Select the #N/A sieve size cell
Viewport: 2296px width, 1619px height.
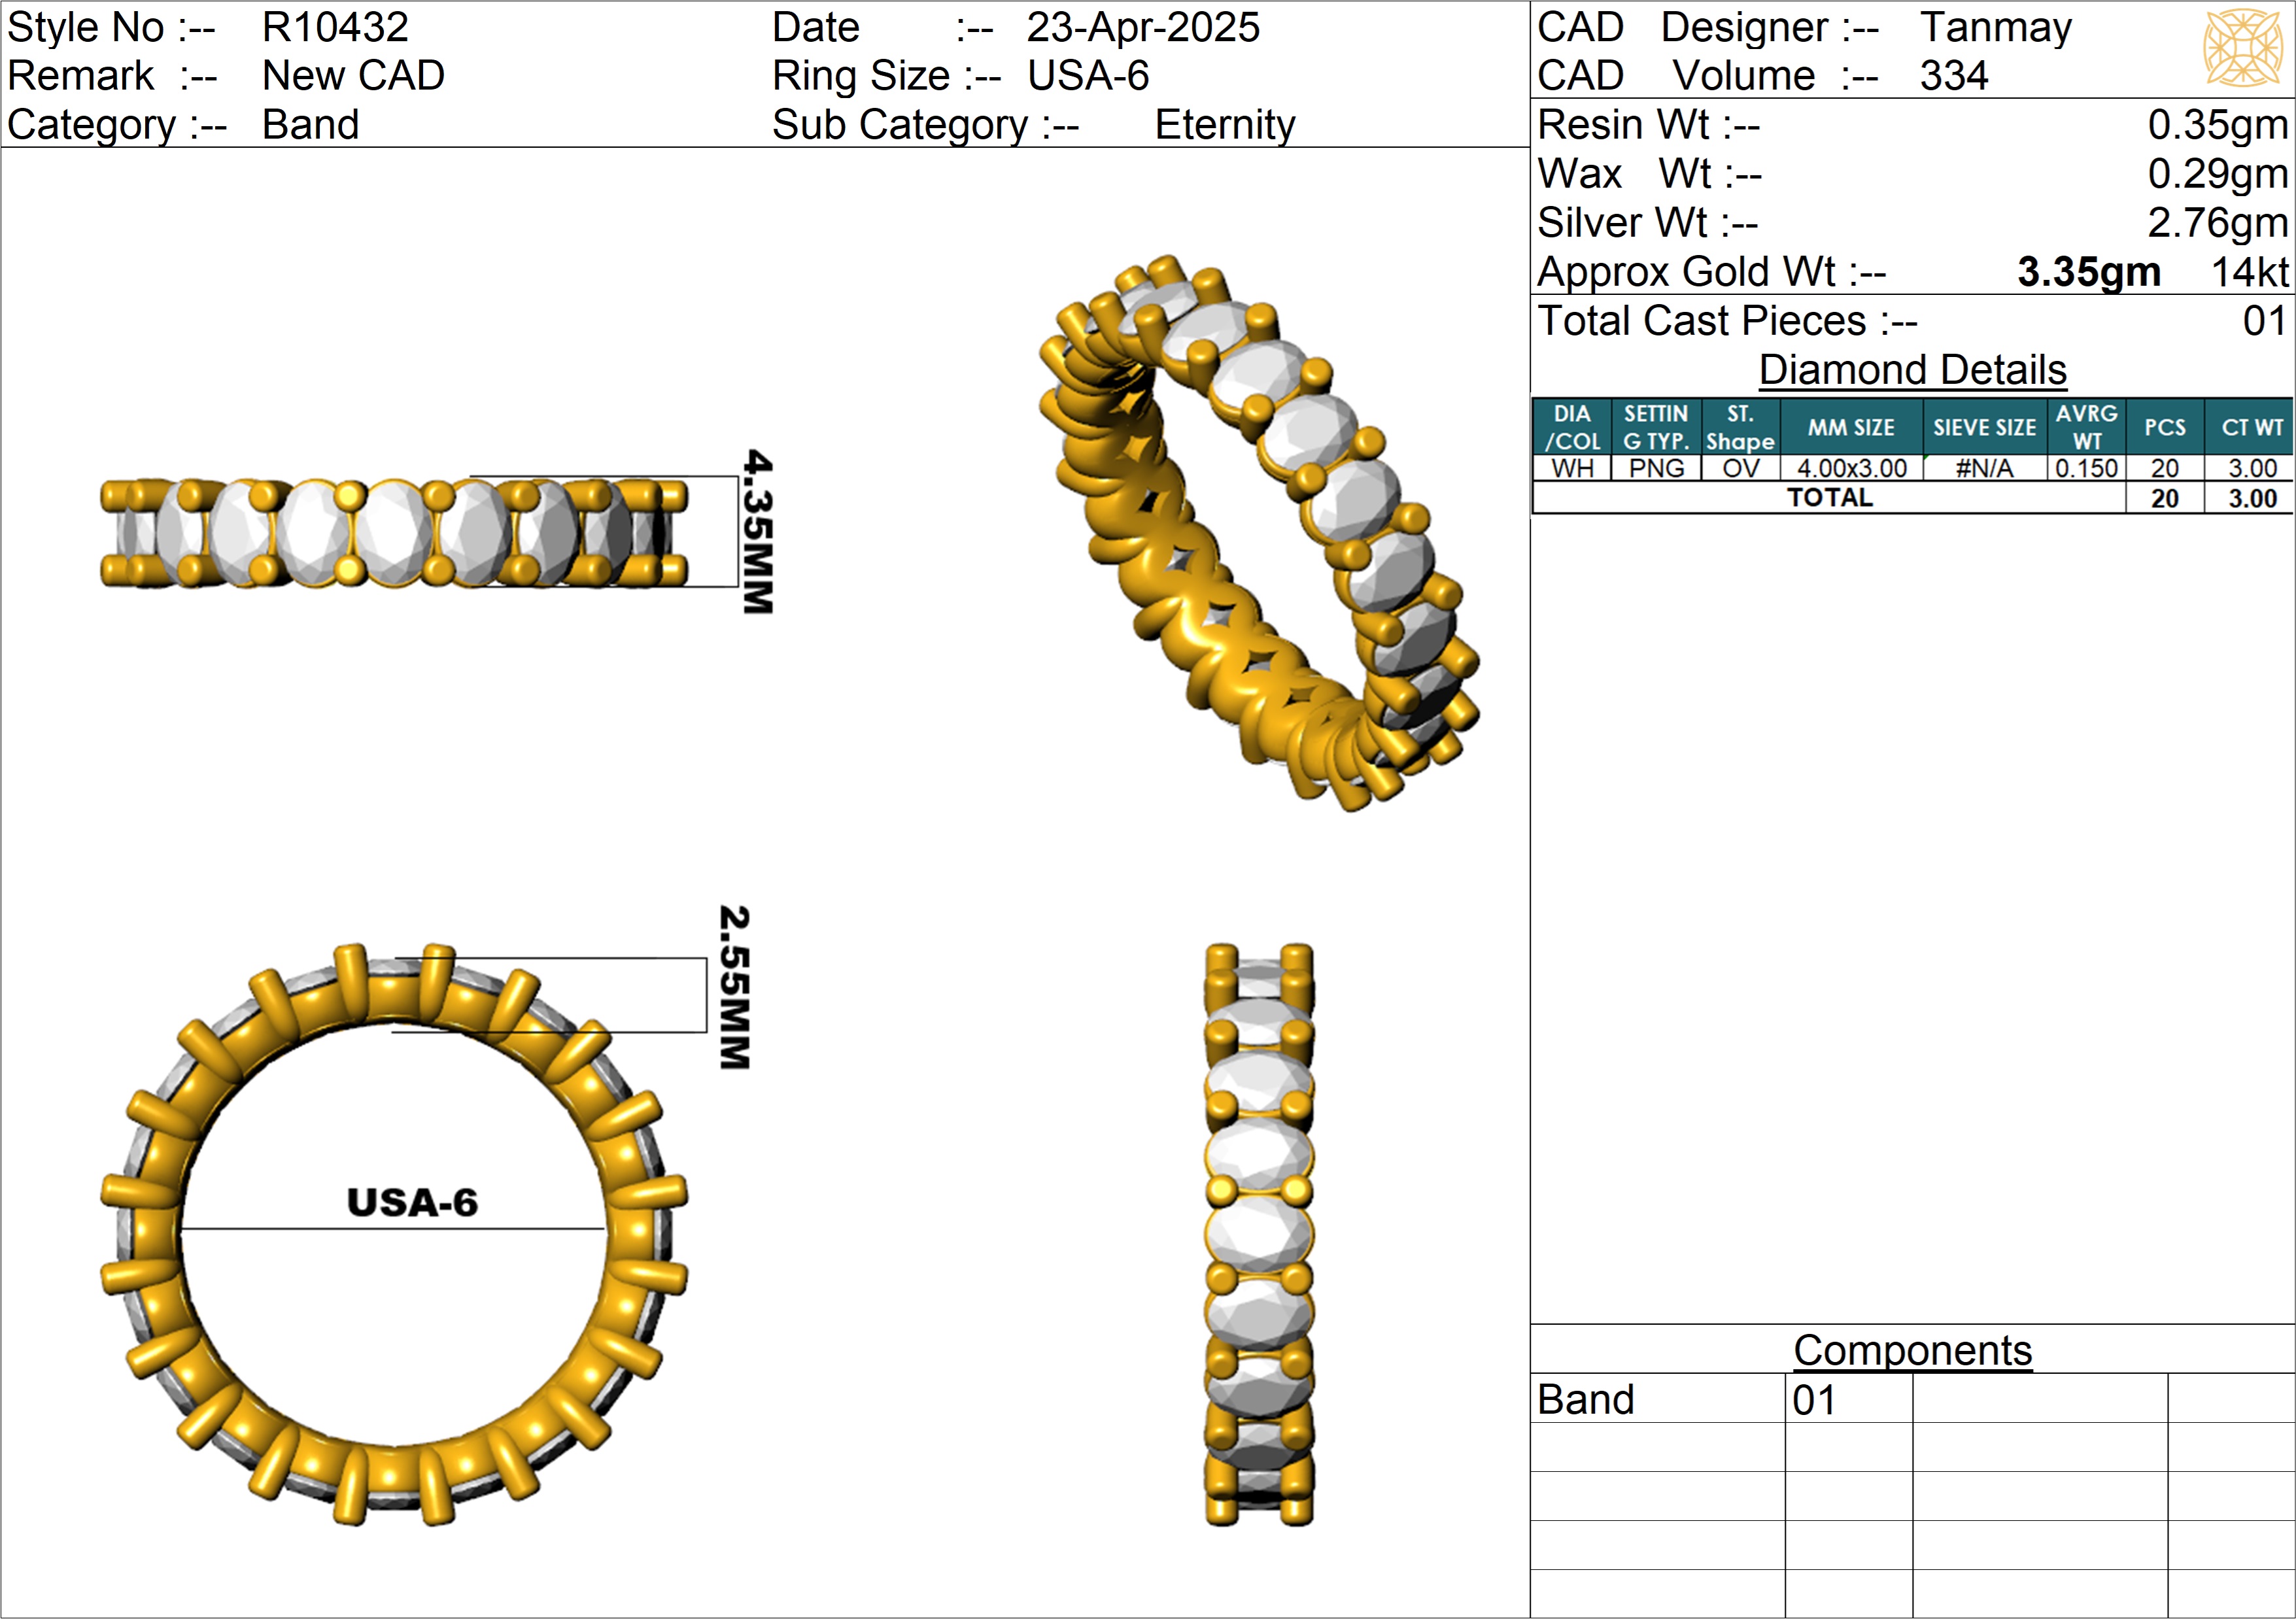pos(1984,468)
